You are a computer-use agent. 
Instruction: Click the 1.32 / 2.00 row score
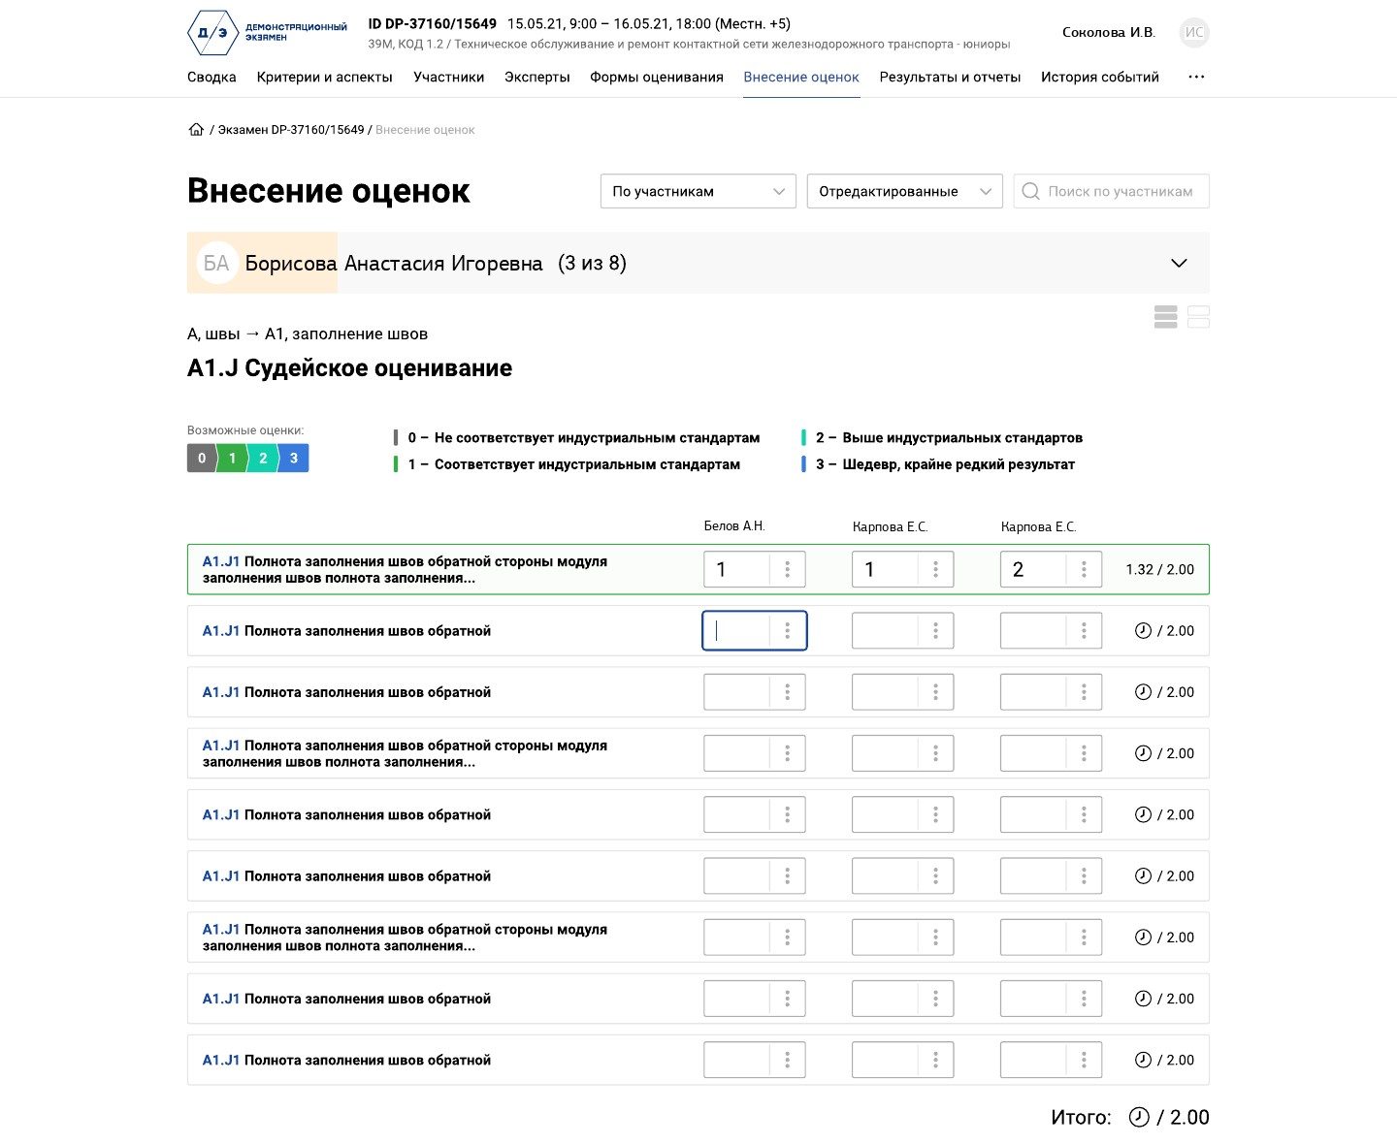[1160, 570]
